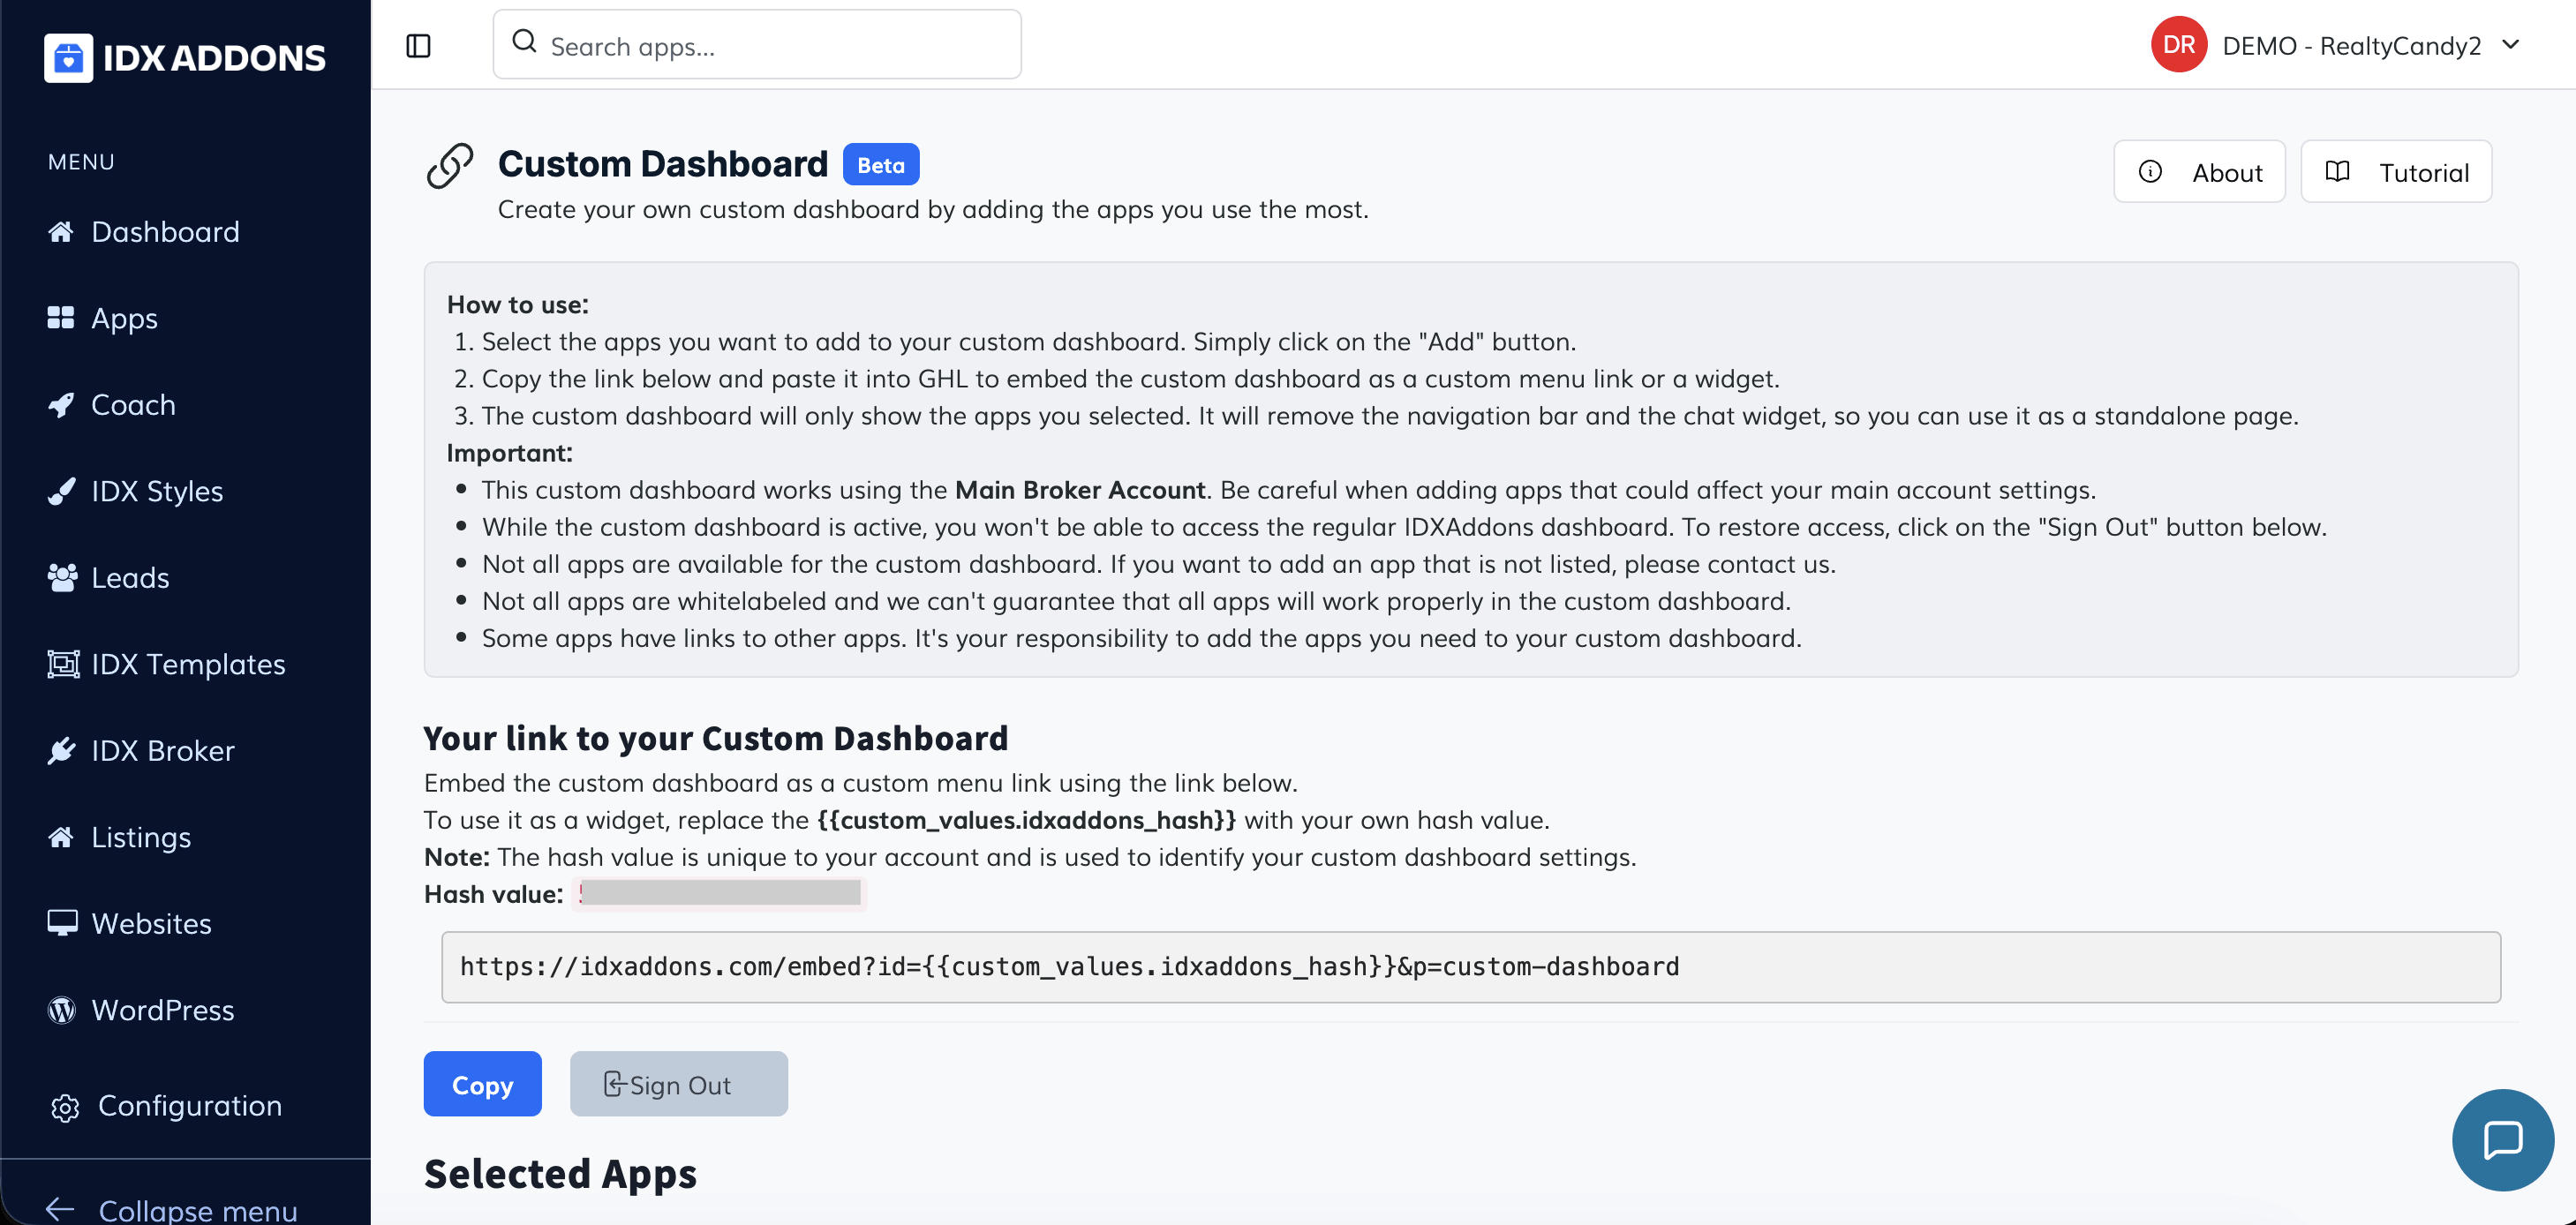2576x1225 pixels.
Task: Go to the Listings menu item
Action: 140,837
